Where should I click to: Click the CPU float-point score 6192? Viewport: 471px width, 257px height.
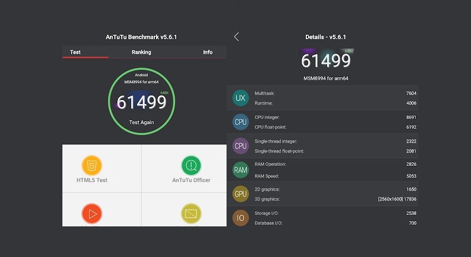pyautogui.click(x=411, y=127)
